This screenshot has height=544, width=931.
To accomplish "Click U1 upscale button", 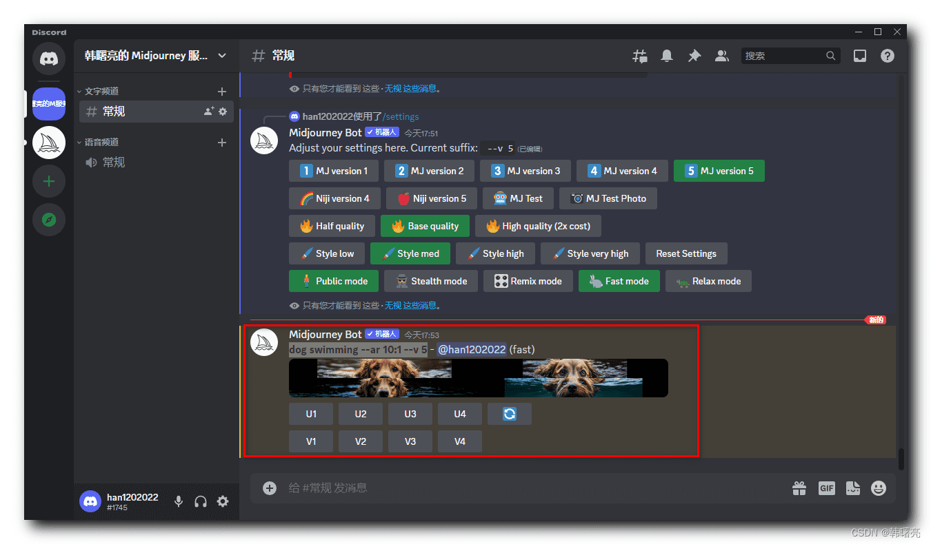I will pos(311,414).
